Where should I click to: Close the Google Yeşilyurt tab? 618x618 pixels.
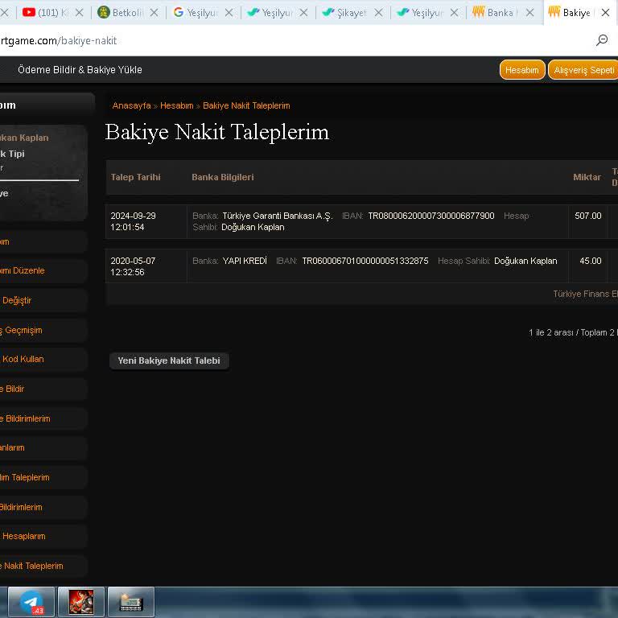pyautogui.click(x=229, y=13)
